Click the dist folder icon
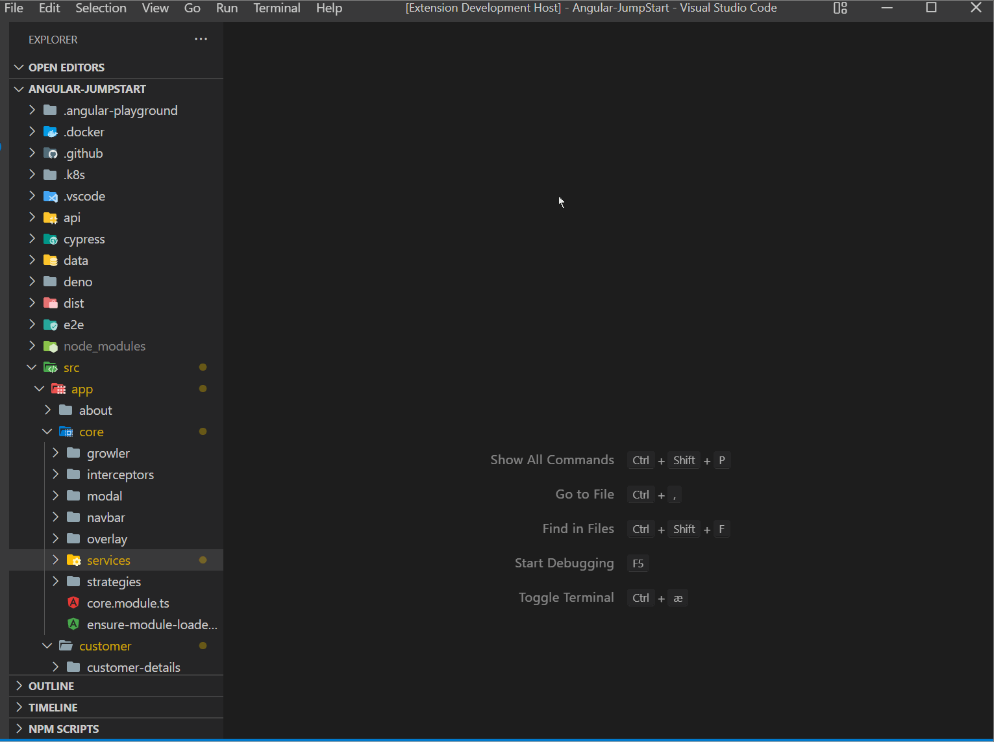The height and width of the screenshot is (742, 994). pyautogui.click(x=50, y=303)
